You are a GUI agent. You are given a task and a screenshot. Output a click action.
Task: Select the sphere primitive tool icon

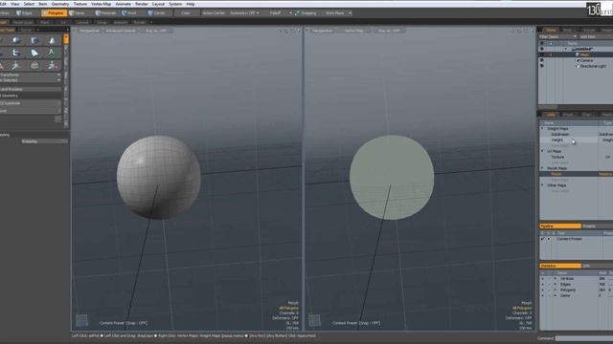[16, 40]
